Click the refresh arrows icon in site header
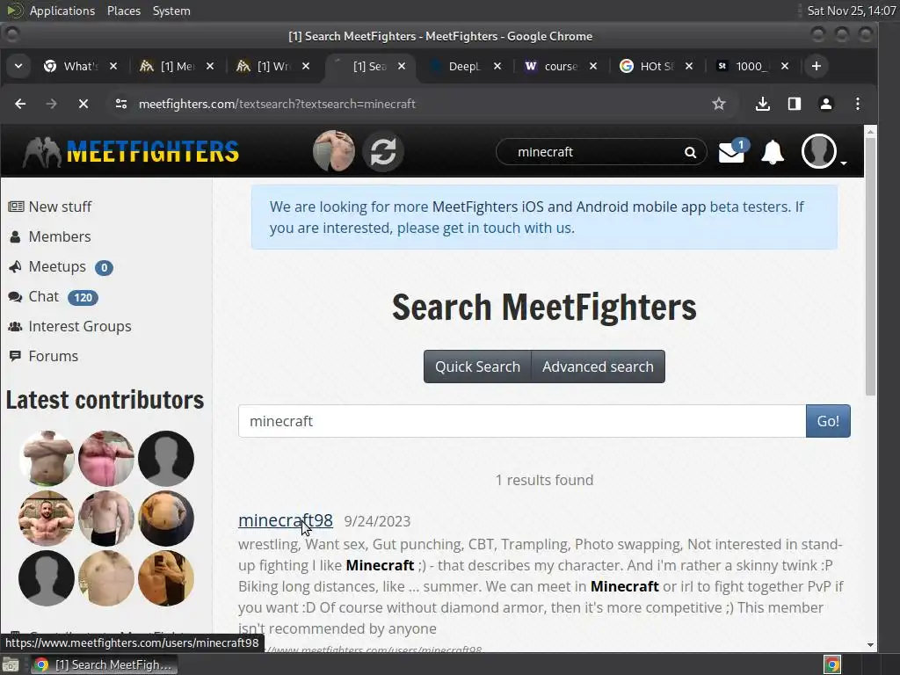Screen dimensions: 900x675 [383, 152]
